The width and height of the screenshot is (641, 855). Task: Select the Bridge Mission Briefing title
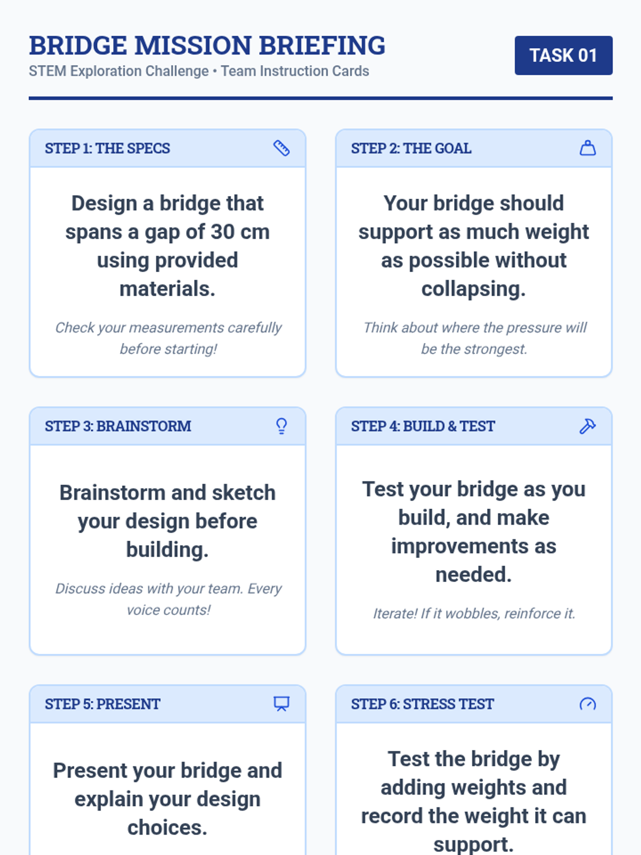pos(207,46)
